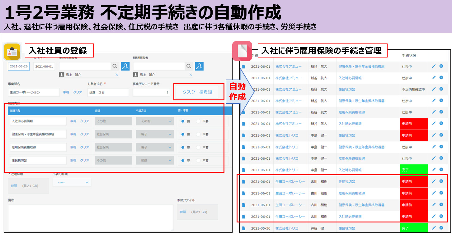Edit 古川 和樹 健康保険・厚生年金資格取得届 record
The width and height of the screenshot is (452, 238).
click(x=434, y=205)
